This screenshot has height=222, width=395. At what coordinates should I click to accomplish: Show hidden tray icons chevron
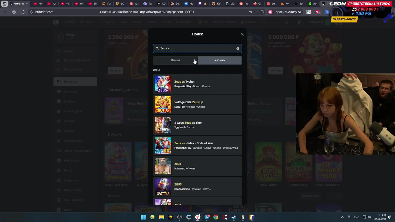click(x=342, y=217)
